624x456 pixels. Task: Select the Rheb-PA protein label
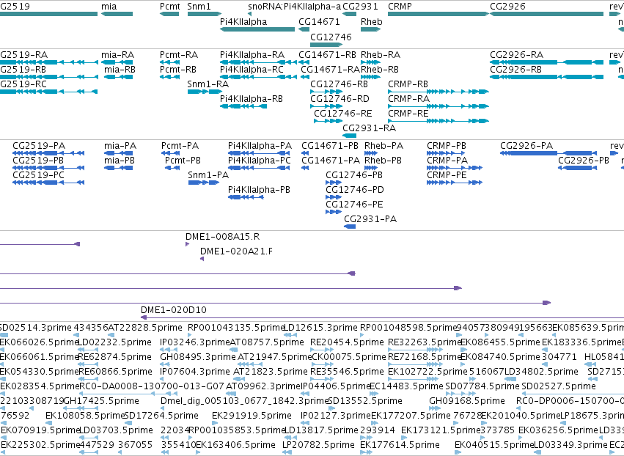[x=383, y=146]
